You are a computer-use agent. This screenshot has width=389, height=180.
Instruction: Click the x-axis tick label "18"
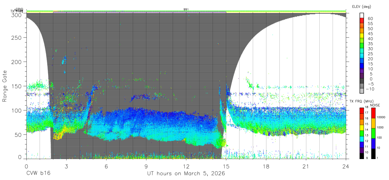point(266,166)
